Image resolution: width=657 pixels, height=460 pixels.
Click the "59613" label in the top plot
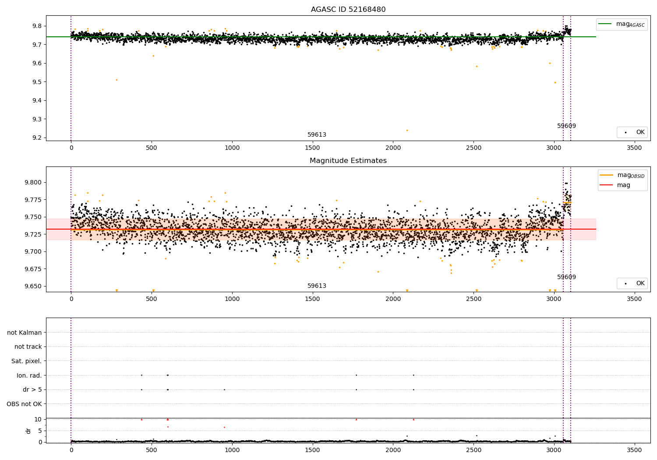point(317,135)
